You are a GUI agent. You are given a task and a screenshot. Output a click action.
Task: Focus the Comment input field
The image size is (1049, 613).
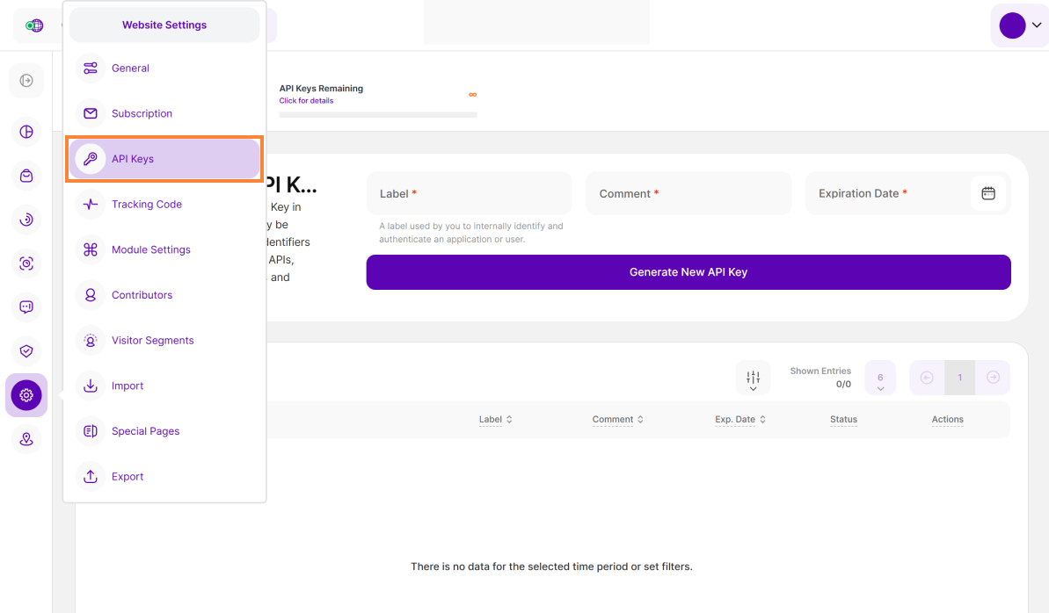tap(688, 193)
